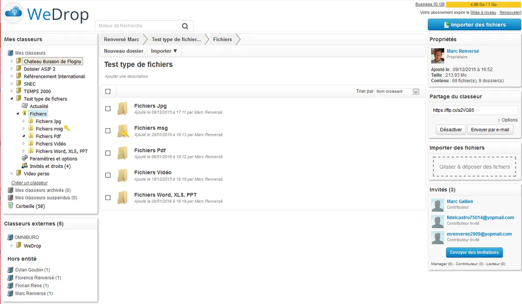Open Corbeille trash bin icon
The width and height of the screenshot is (522, 304).
point(11,206)
